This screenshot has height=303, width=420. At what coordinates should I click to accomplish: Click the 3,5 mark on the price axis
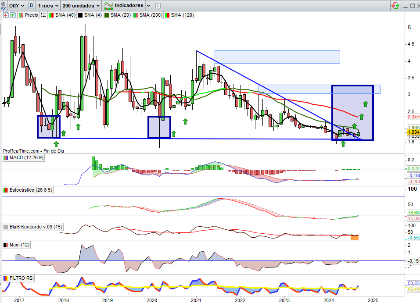[x=411, y=78]
